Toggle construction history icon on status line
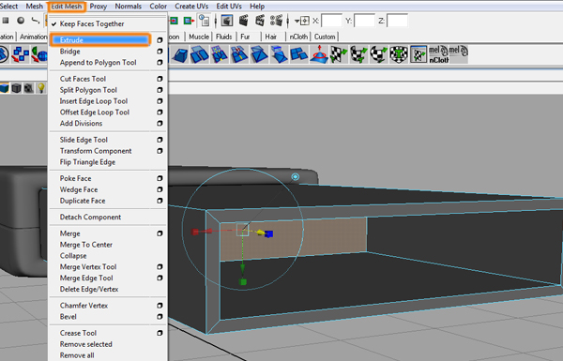The image size is (563, 361). point(205,21)
